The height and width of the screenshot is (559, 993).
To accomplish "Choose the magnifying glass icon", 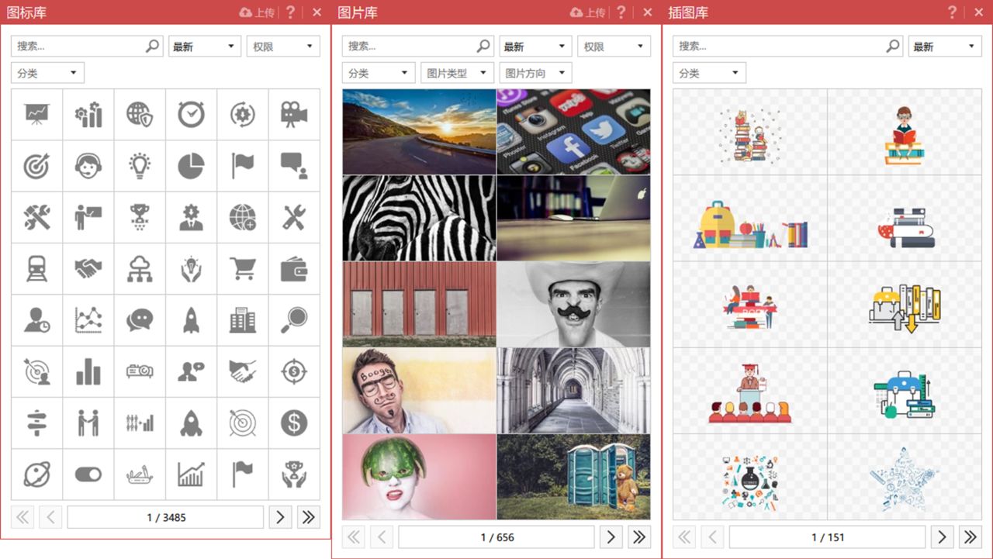I will 294,320.
